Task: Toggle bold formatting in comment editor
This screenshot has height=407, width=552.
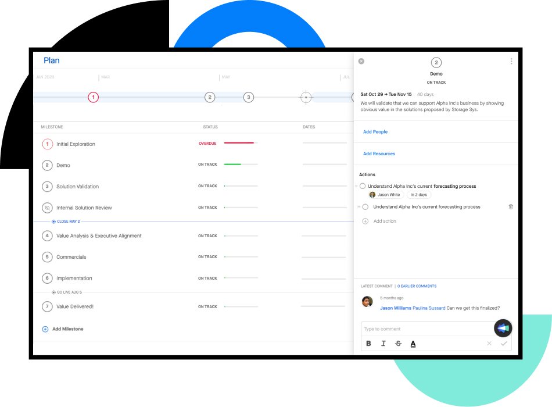Action: coord(368,344)
